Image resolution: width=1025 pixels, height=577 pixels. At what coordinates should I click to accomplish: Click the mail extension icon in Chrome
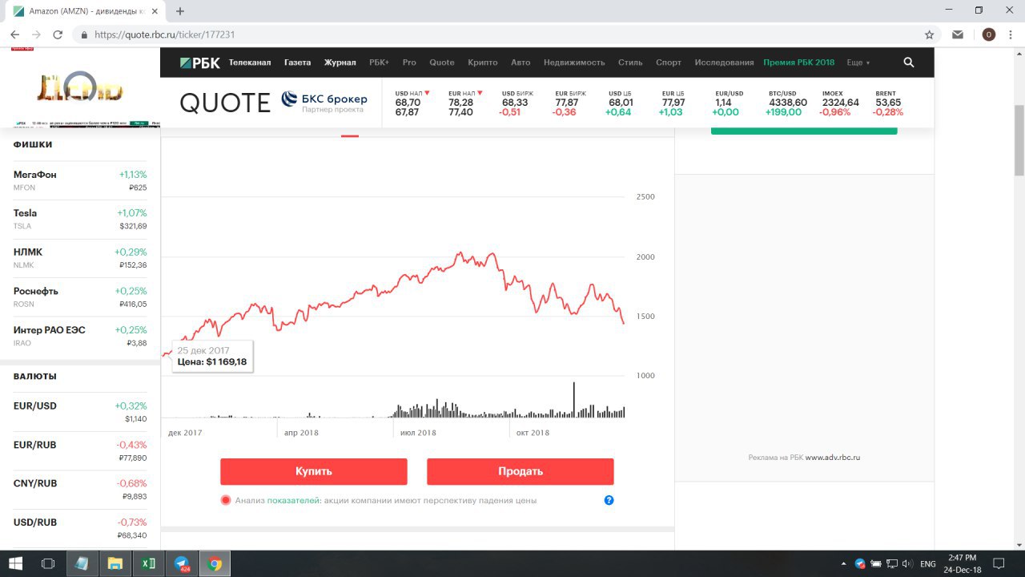click(958, 34)
